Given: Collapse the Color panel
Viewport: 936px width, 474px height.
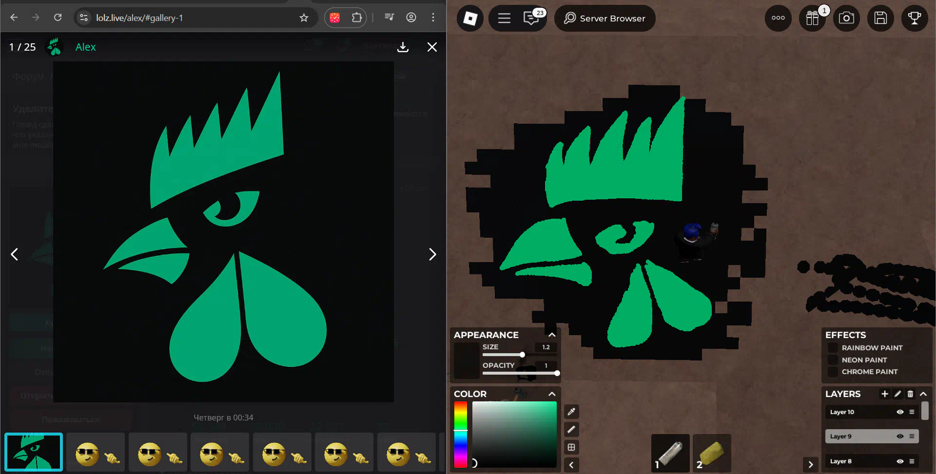Looking at the screenshot, I should point(552,394).
